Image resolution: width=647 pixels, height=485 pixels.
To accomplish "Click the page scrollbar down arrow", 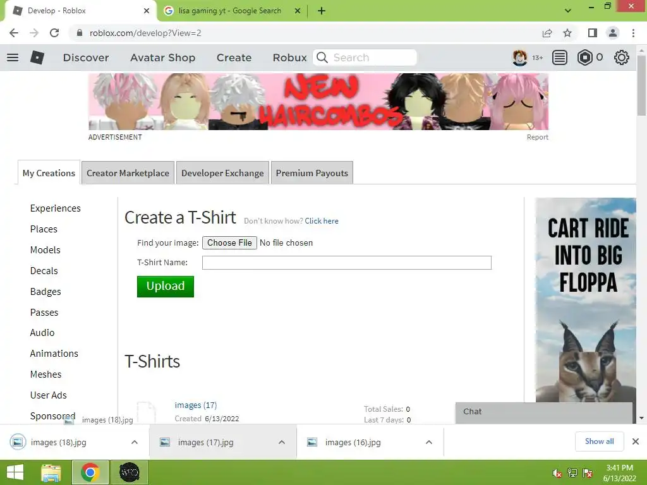I will (x=641, y=418).
